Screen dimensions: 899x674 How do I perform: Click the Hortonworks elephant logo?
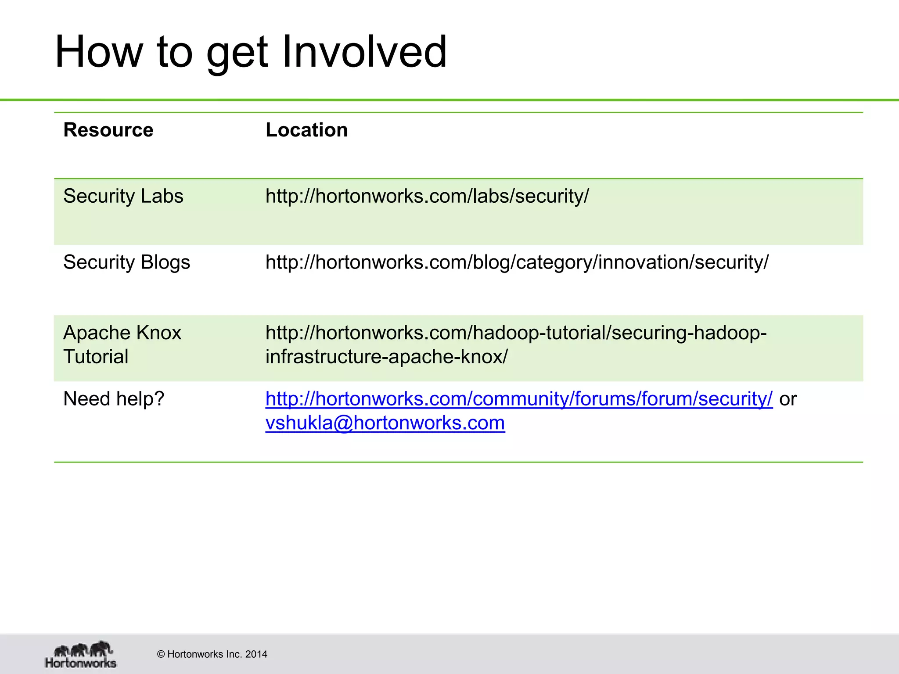81,654
